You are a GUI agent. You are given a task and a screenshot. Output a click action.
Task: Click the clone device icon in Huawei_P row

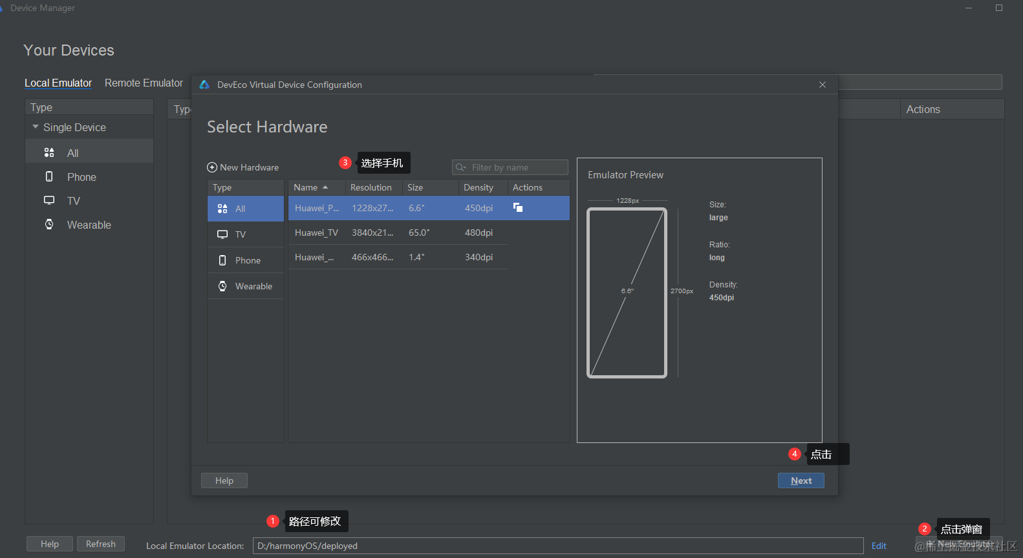point(518,207)
